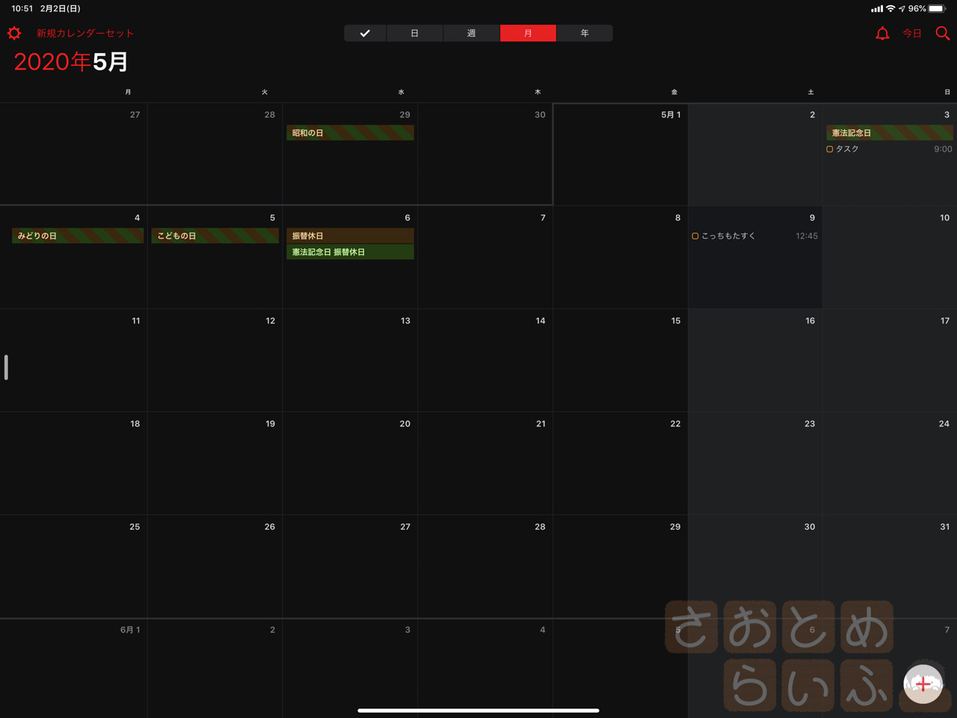957x718 pixels.
Task: Open the 2020年5月 month title
Action: coord(71,61)
